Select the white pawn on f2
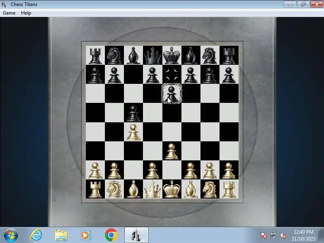 click(190, 171)
